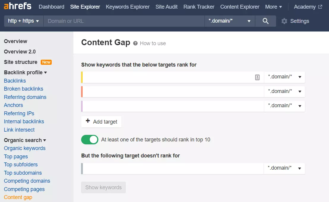Open Referring IPs report
The image size is (329, 202).
click(19, 113)
